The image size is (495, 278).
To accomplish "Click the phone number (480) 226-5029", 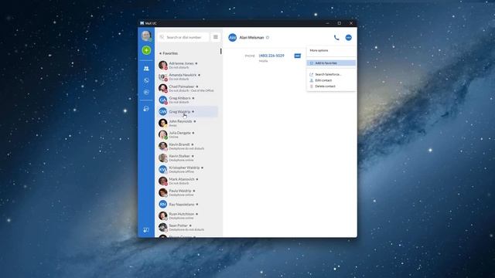I will tap(271, 56).
